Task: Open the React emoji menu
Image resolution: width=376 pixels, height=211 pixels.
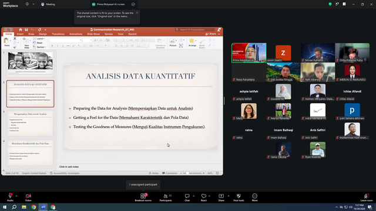Action: [x=204, y=198]
